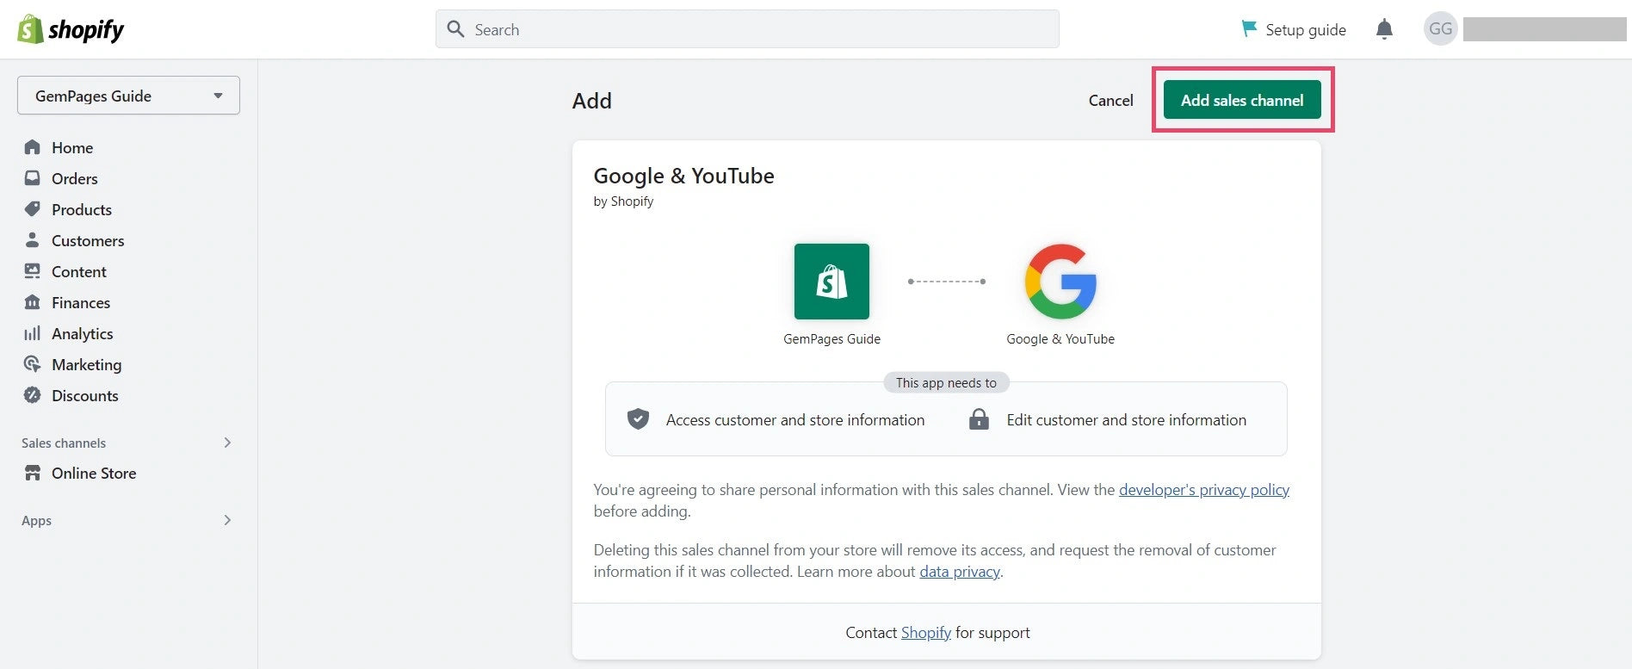Click the Marketing target icon
Screen dimensions: 1632x669
[33, 364]
